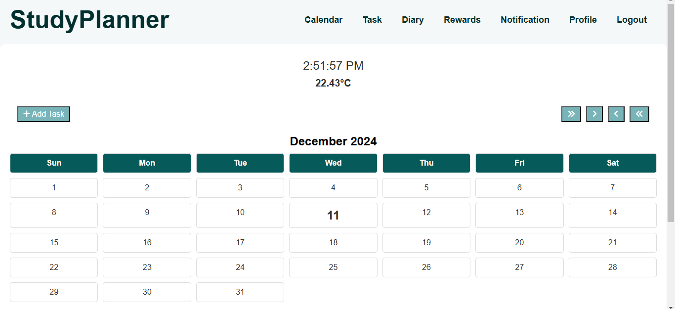The height and width of the screenshot is (309, 675).
Task: Open the Calendar menu item
Action: point(323,20)
